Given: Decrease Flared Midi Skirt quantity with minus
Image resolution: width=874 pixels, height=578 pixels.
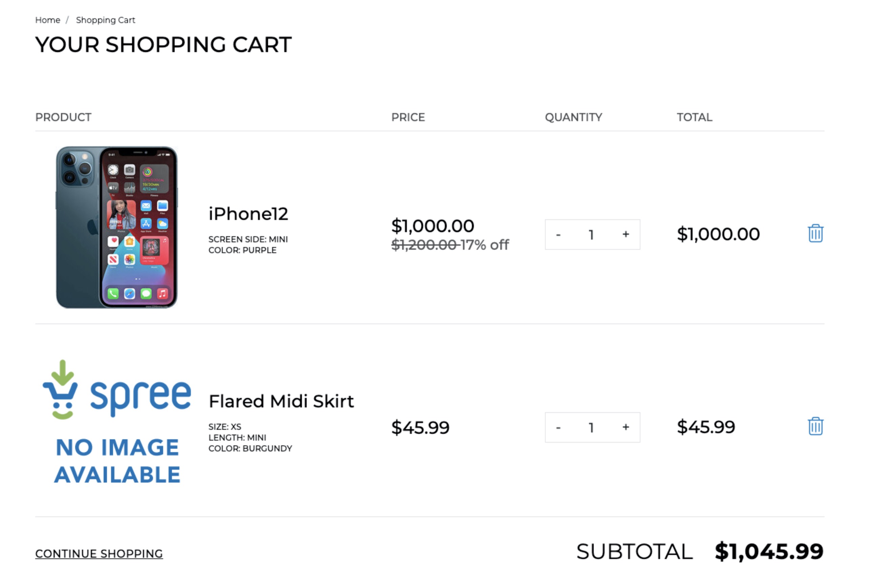Looking at the screenshot, I should pyautogui.click(x=558, y=427).
